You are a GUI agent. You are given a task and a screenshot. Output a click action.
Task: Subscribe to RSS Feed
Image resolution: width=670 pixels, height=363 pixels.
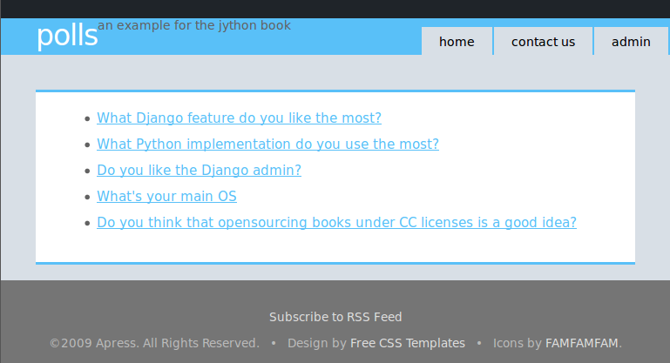pyautogui.click(x=335, y=317)
